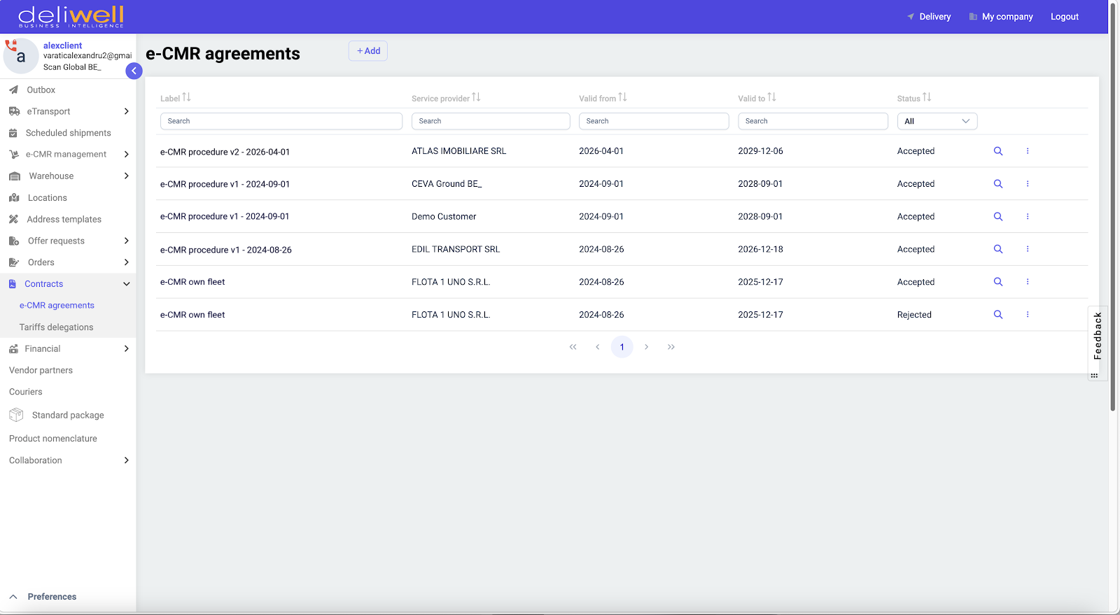Sort agreements by Status
This screenshot has width=1120, height=615.
point(927,97)
